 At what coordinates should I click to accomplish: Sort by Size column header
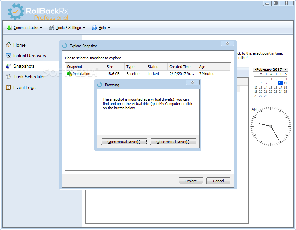pos(115,67)
